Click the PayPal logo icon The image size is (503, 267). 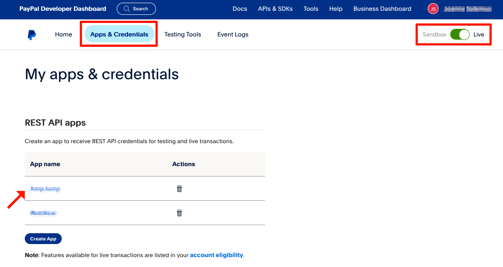(x=31, y=34)
